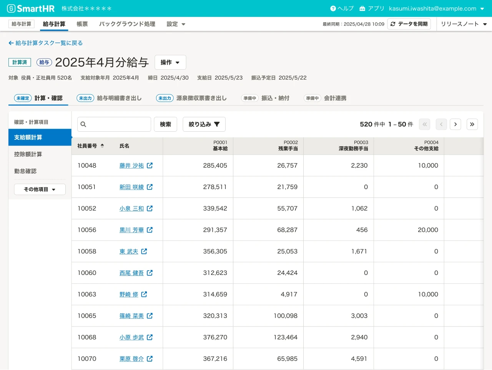Click データを同期 sync icon

tap(392, 24)
